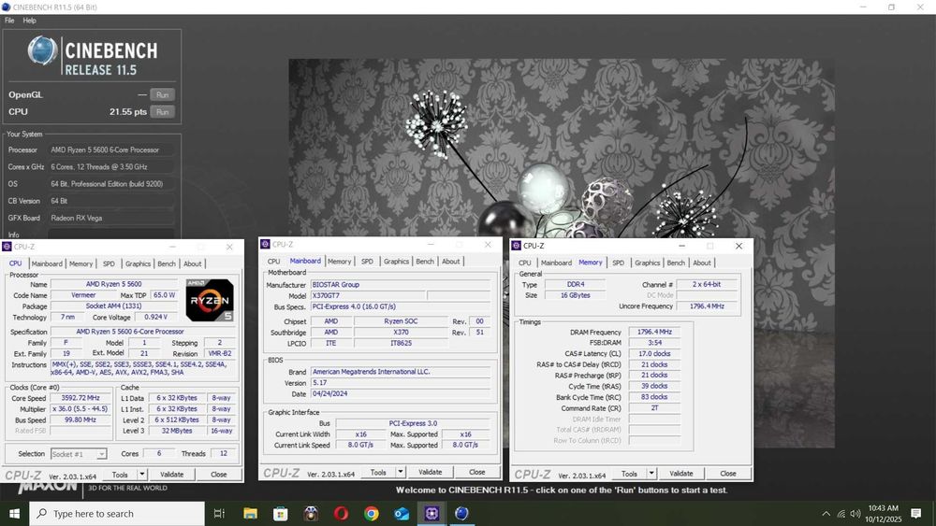Click the Cinebench title bar icon

(6, 7)
